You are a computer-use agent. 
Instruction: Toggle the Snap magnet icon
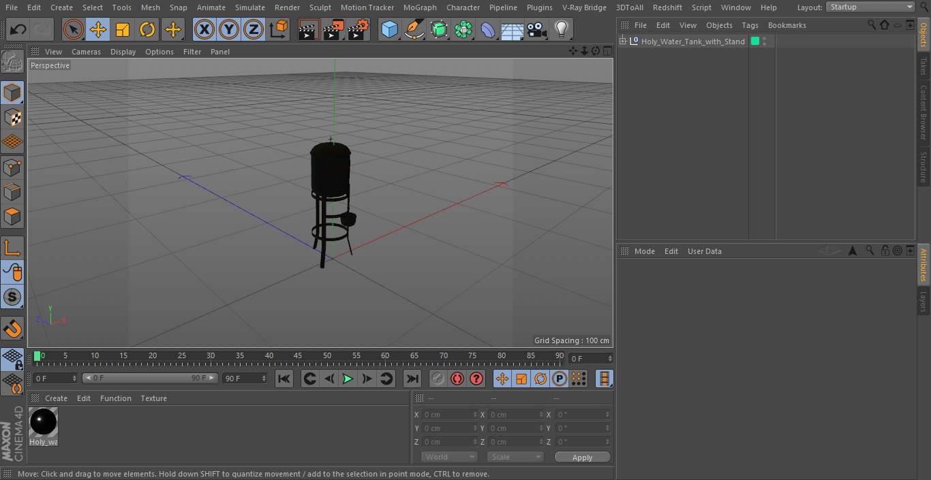pyautogui.click(x=12, y=329)
